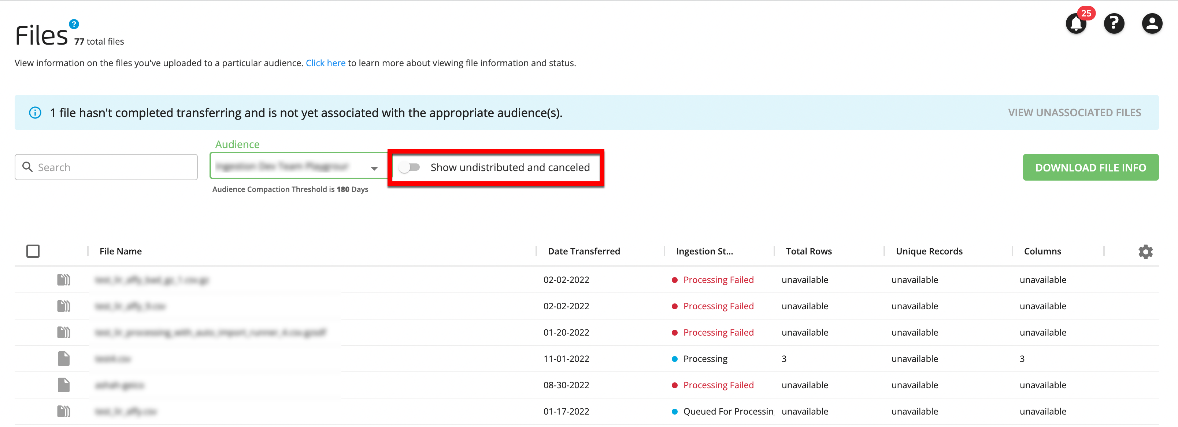Click date 08-30-2022 cell
Viewport: 1178px width, 427px height.
point(566,385)
